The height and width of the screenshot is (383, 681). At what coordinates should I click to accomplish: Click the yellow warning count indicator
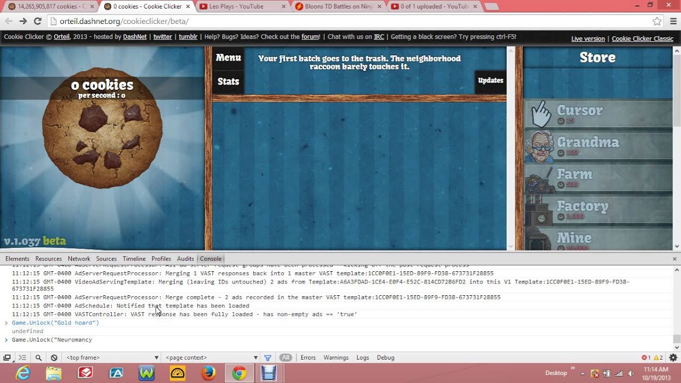[x=658, y=357]
